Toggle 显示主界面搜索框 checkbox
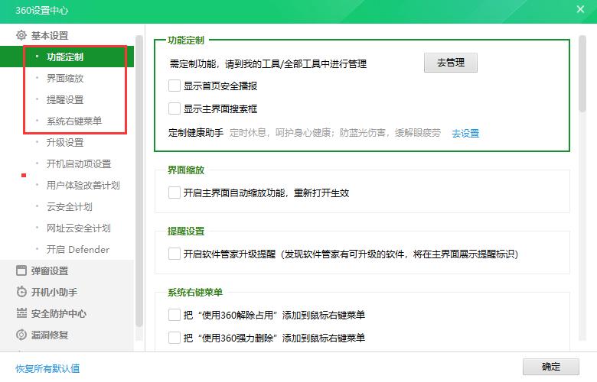 pos(175,108)
